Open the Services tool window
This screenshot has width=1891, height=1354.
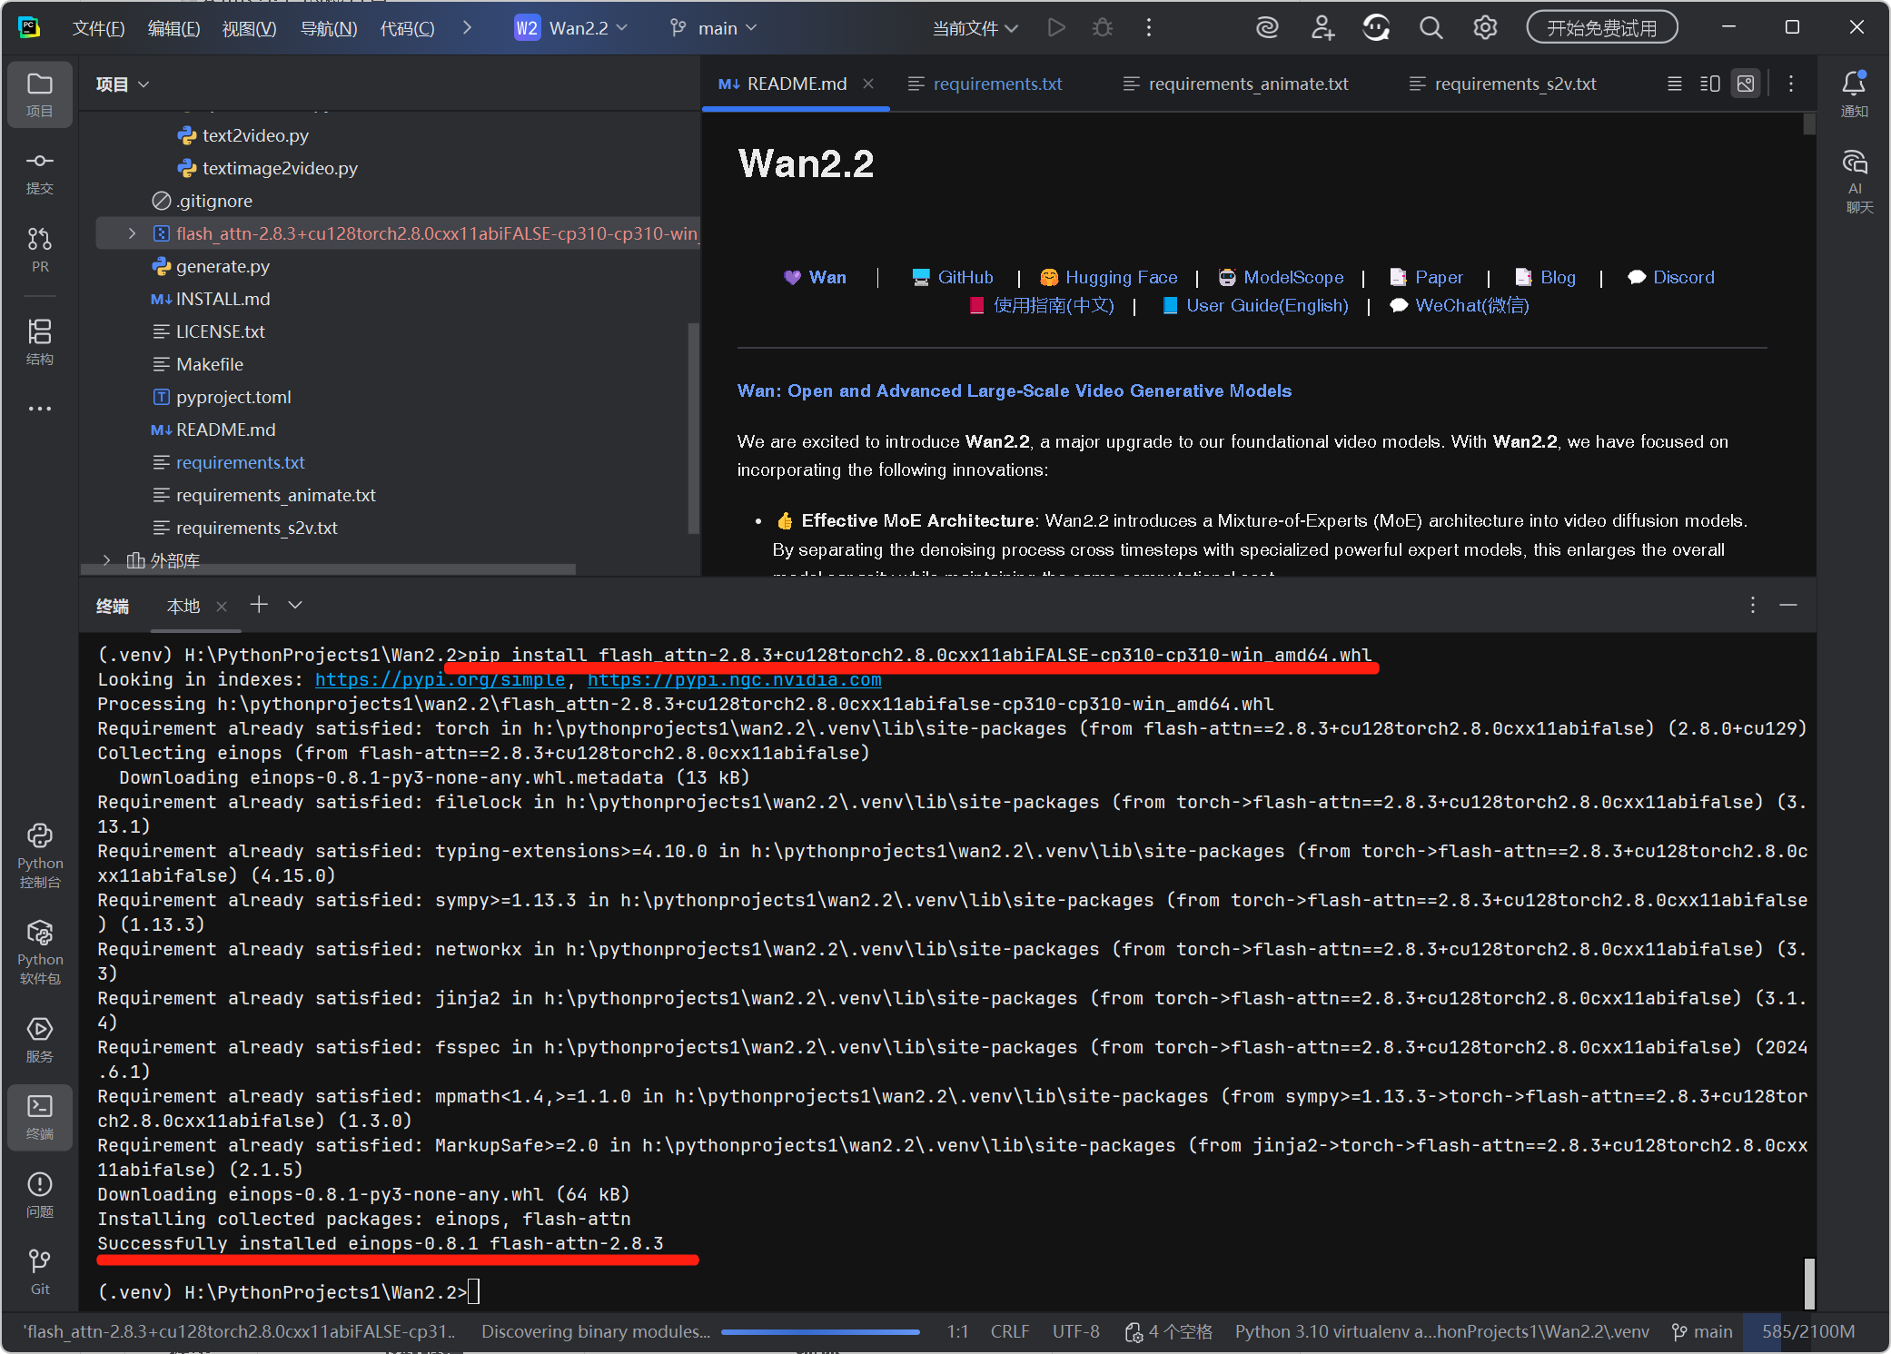pyautogui.click(x=40, y=1039)
